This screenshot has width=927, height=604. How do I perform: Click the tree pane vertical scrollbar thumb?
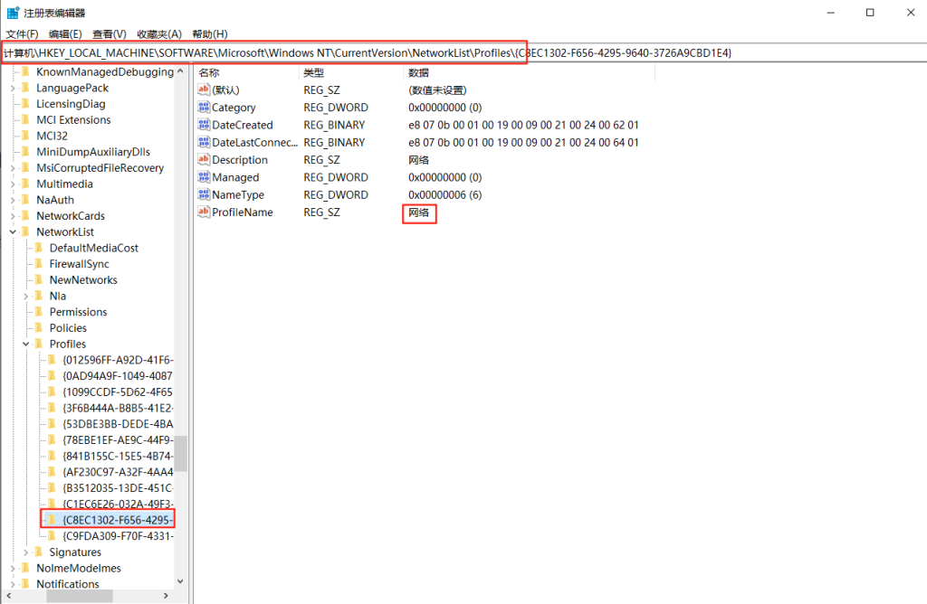click(181, 453)
